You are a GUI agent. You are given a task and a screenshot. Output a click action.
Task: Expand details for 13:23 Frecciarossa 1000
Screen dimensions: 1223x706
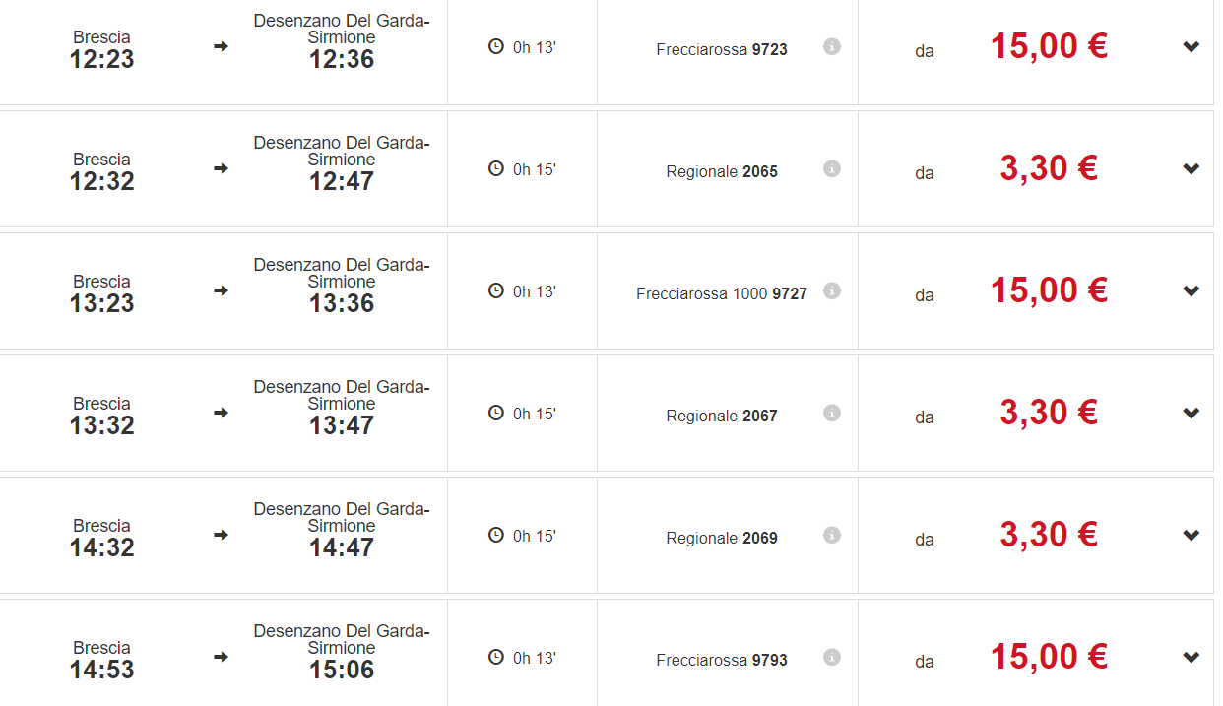click(x=1191, y=291)
